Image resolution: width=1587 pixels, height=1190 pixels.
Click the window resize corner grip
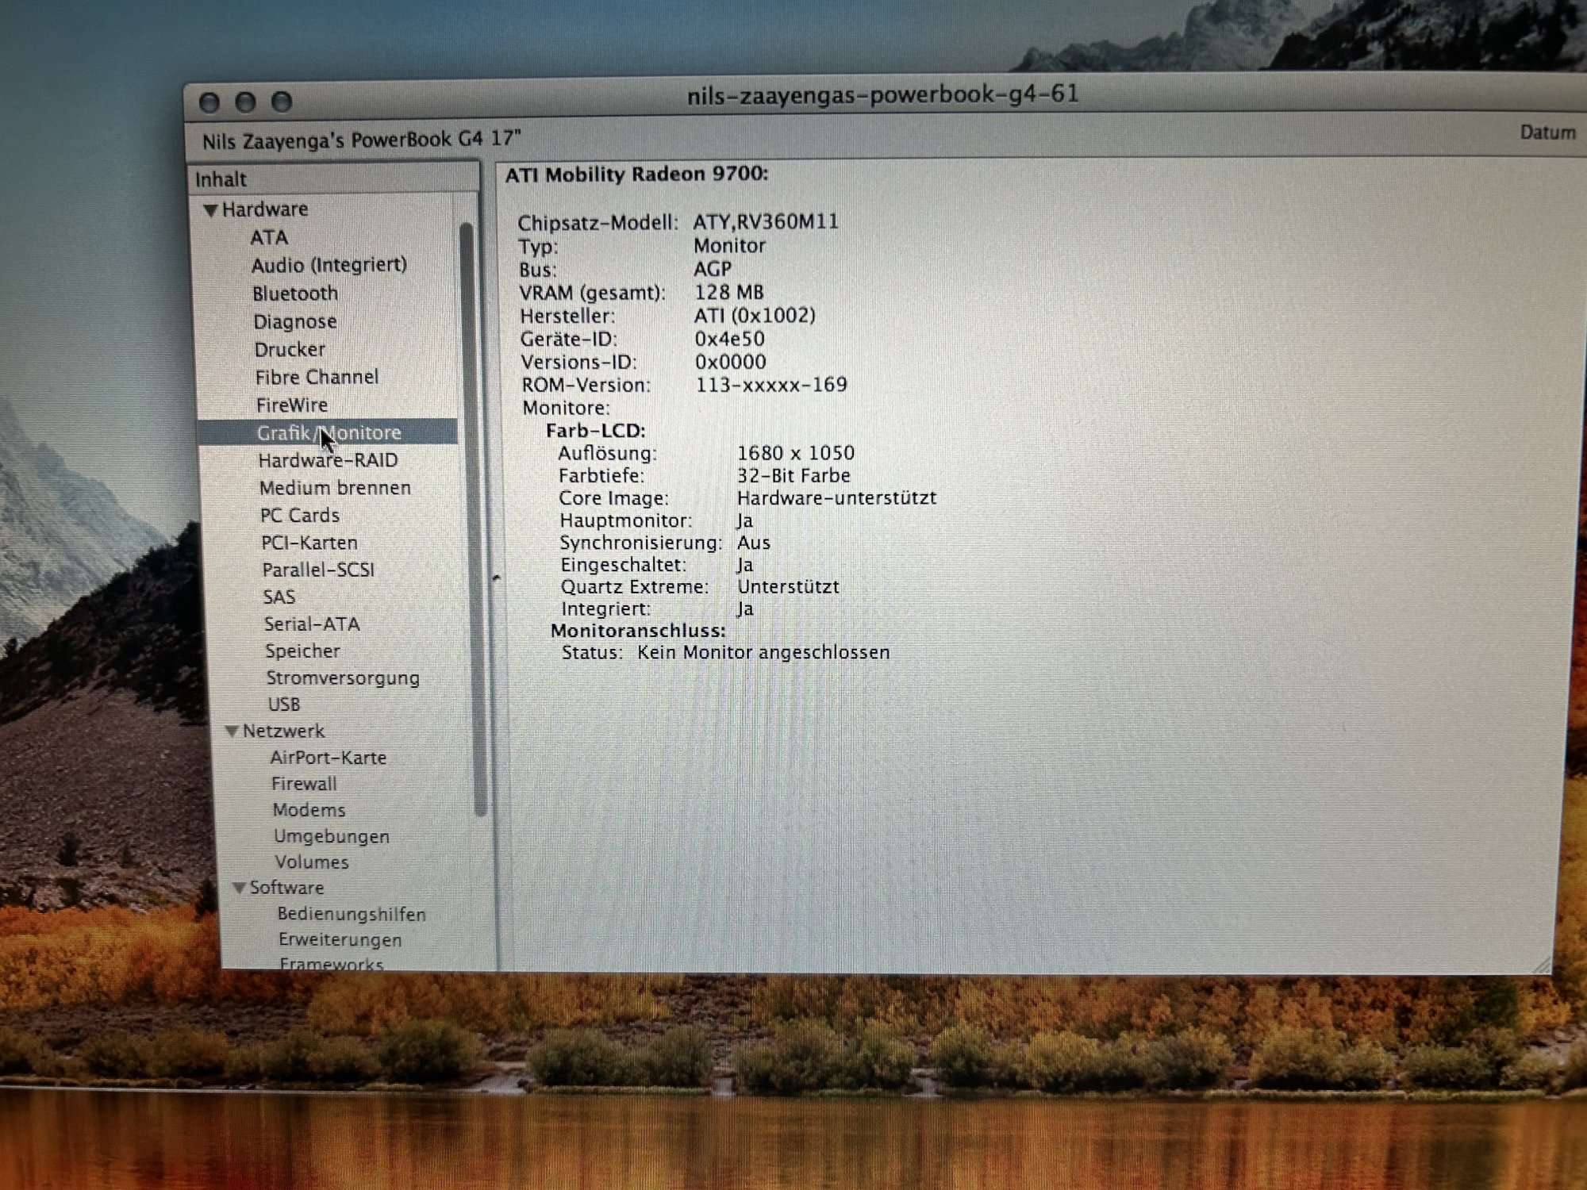click(x=1541, y=965)
